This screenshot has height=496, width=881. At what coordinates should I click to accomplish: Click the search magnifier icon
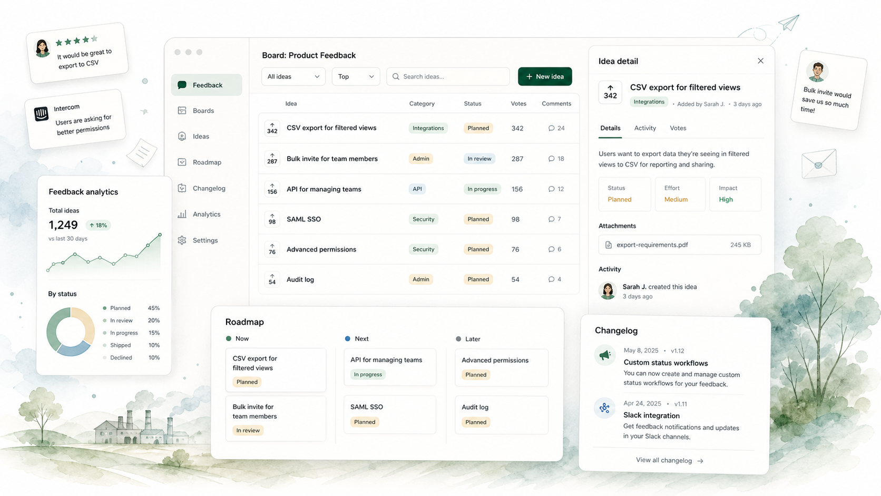click(396, 76)
